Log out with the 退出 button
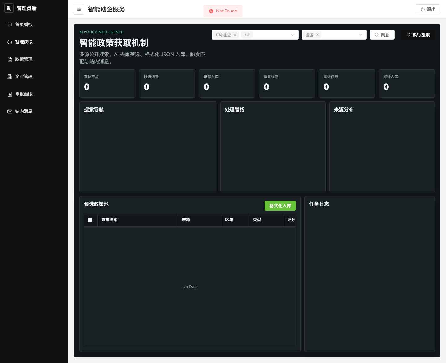 pos(428,9)
